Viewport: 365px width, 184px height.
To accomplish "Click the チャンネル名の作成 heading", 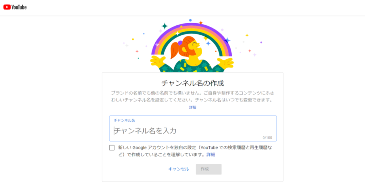I will [192, 83].
